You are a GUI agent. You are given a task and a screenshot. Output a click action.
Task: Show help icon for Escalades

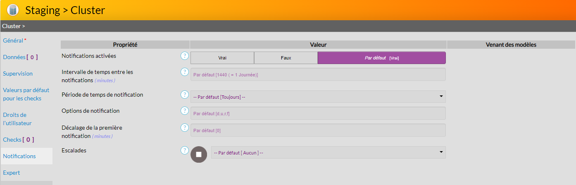coord(184,150)
